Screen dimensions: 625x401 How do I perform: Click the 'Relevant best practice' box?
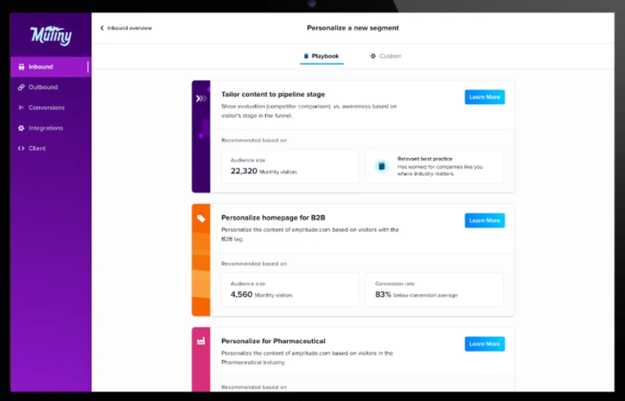pos(434,166)
